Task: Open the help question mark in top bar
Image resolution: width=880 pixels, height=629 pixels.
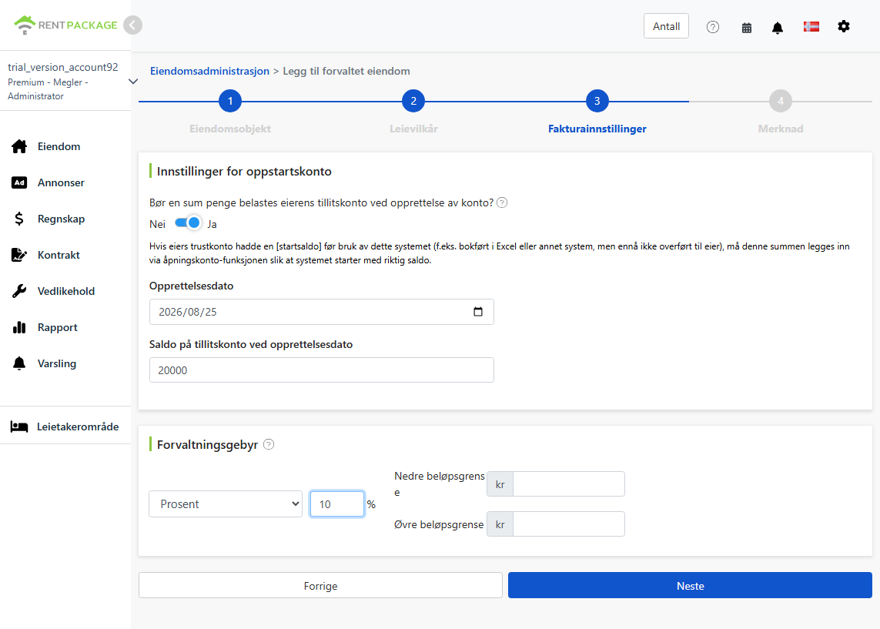Action: click(x=713, y=27)
